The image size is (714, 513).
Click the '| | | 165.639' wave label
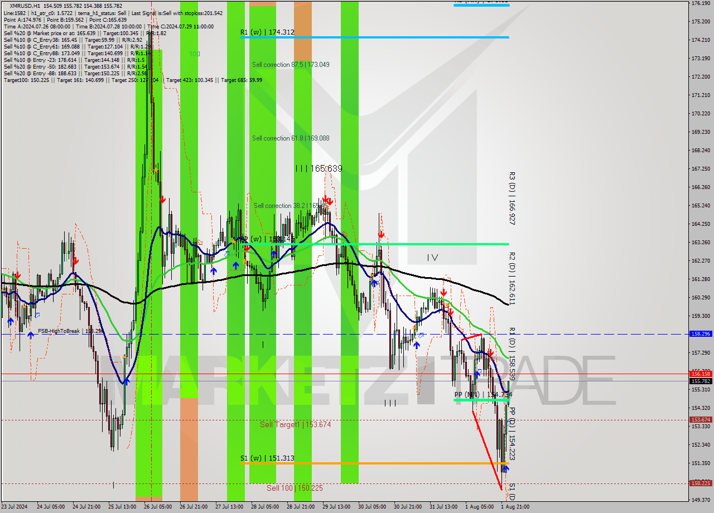pyautogui.click(x=319, y=168)
